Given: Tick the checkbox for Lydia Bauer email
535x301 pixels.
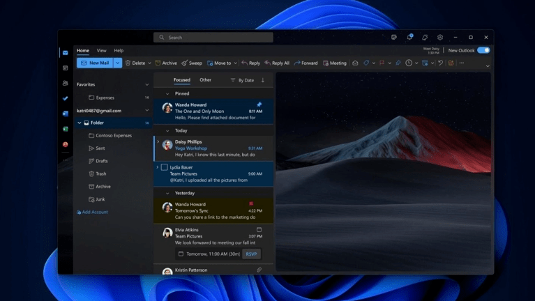Looking at the screenshot, I should click(x=165, y=167).
